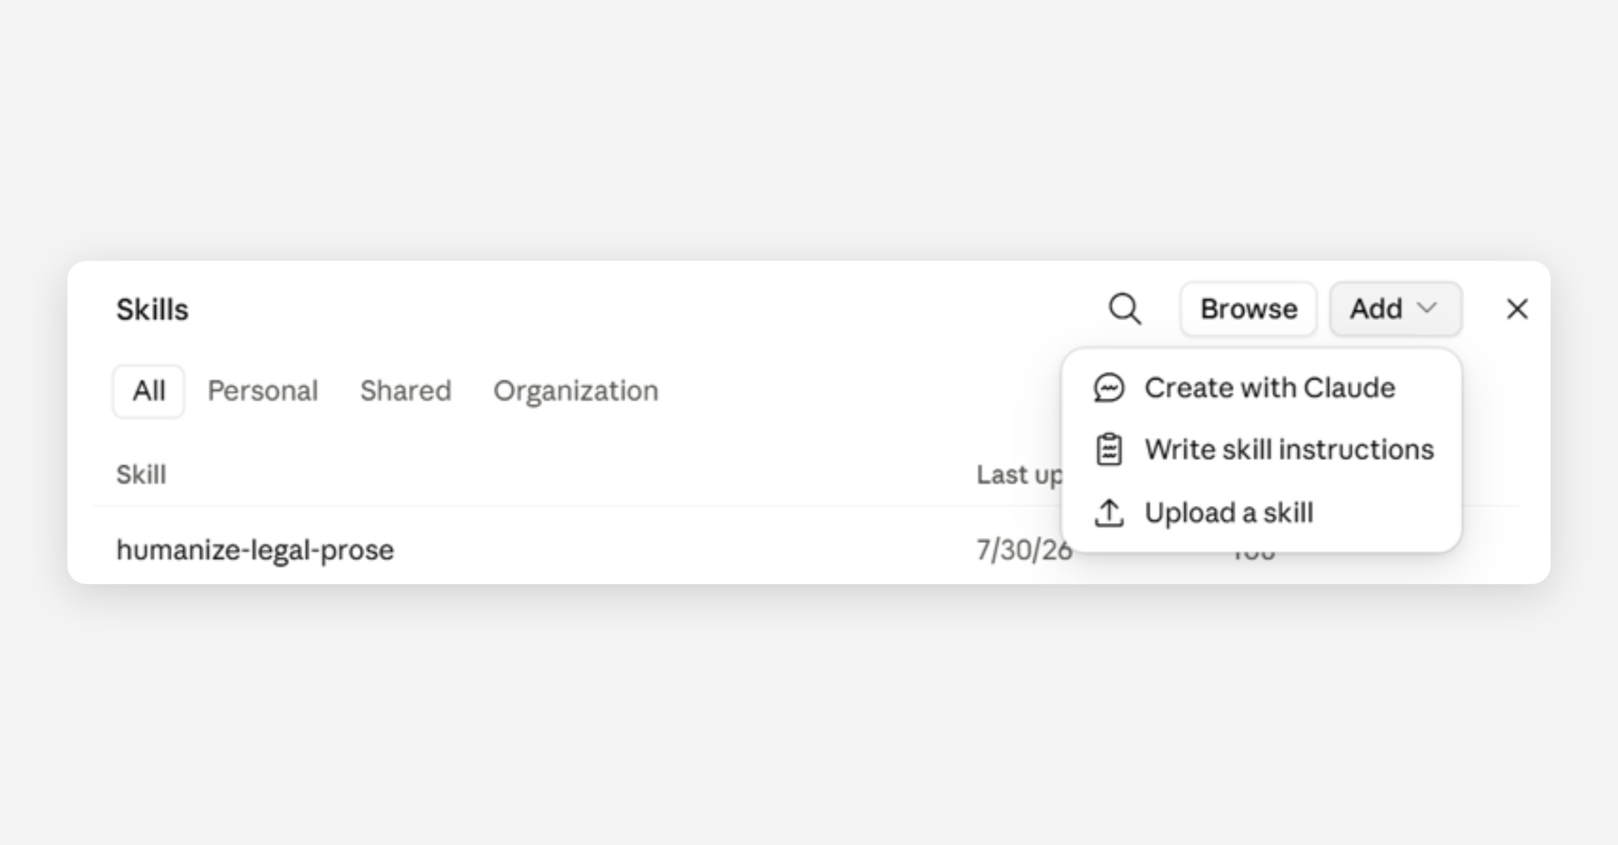Open the Organization tab
This screenshot has height=845, width=1618.
[x=576, y=391]
